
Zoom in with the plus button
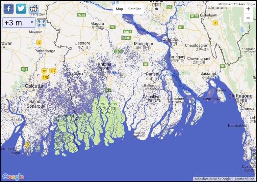[x=248, y=9]
